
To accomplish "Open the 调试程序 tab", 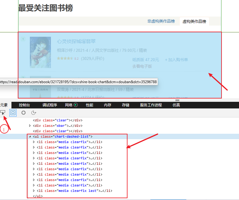I will [x=50, y=105].
